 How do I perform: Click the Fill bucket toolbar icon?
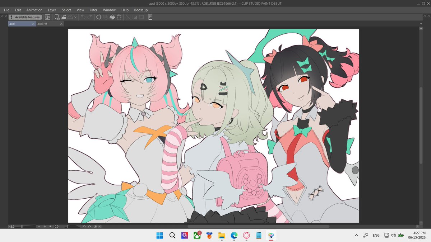[112, 17]
